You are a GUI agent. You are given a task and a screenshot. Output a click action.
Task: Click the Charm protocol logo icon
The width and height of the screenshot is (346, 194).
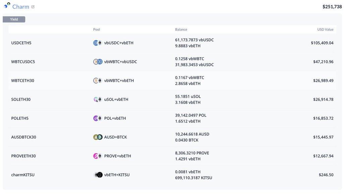click(x=7, y=6)
